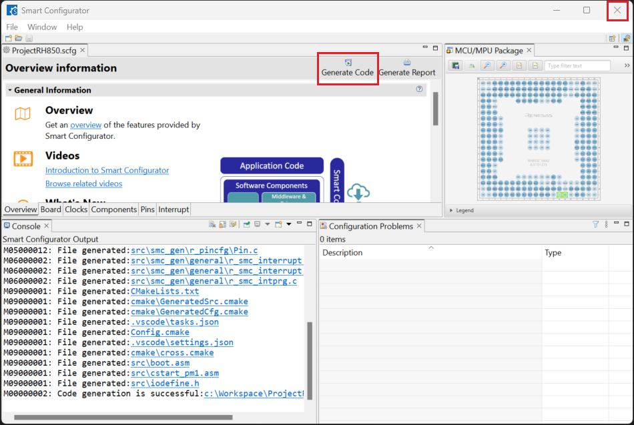Viewport: 634px width, 425px height.
Task: Click the Open Perspective icon in top toolbar
Action: point(612,39)
